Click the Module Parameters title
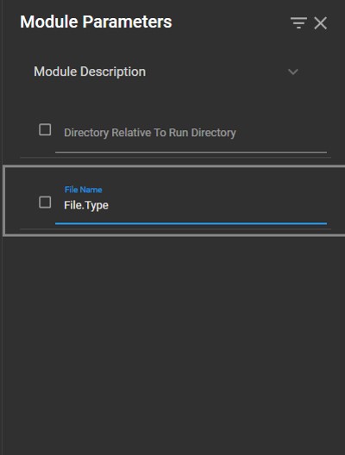The height and width of the screenshot is (455, 345). 96,22
